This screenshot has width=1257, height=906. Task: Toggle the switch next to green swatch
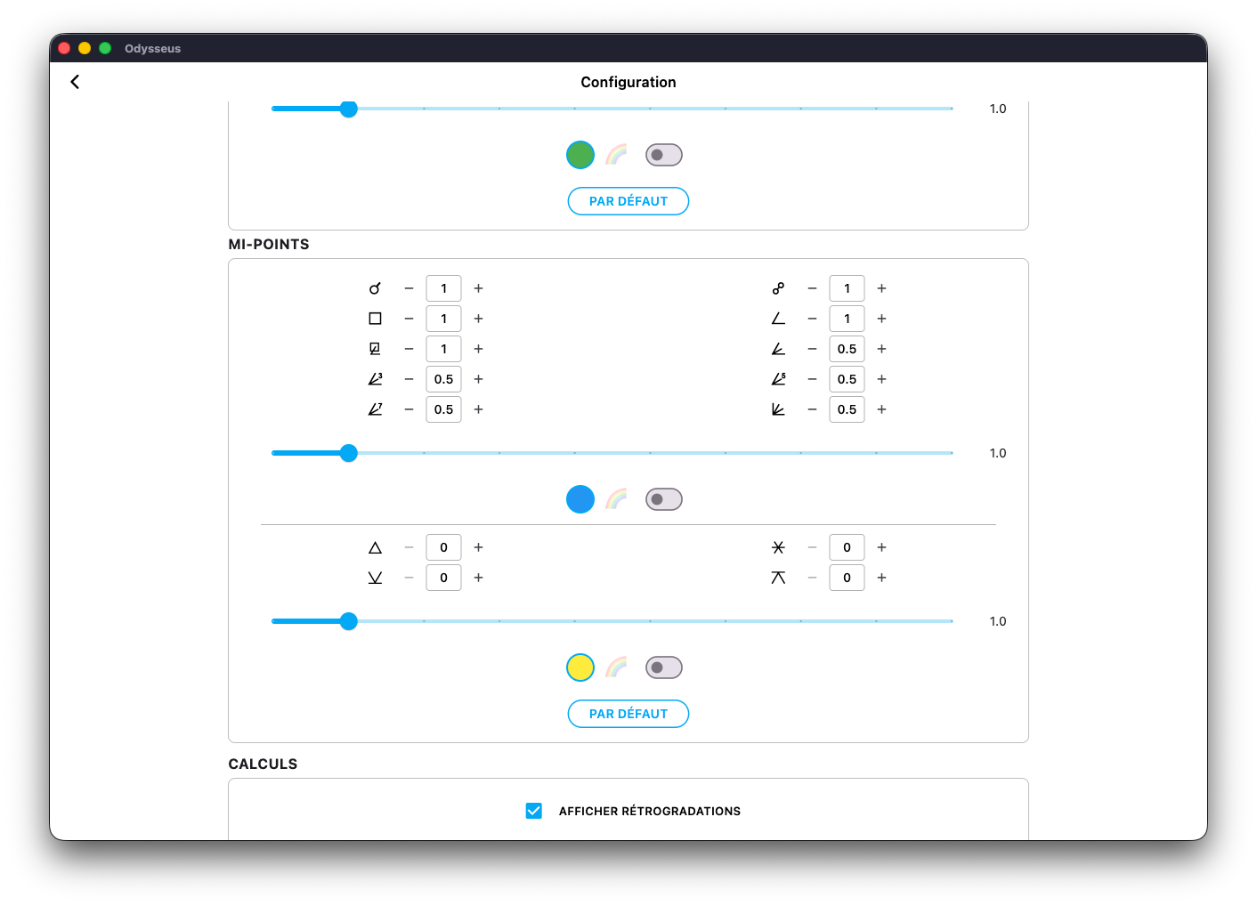click(664, 155)
